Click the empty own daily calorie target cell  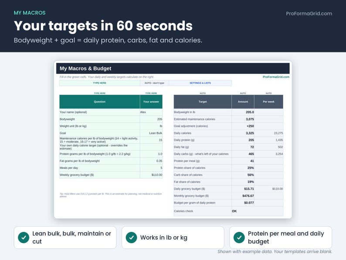[151, 147]
